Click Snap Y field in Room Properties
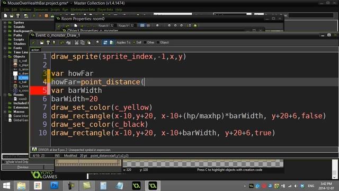The width and height of the screenshot is (339, 191). [x=133, y=25]
